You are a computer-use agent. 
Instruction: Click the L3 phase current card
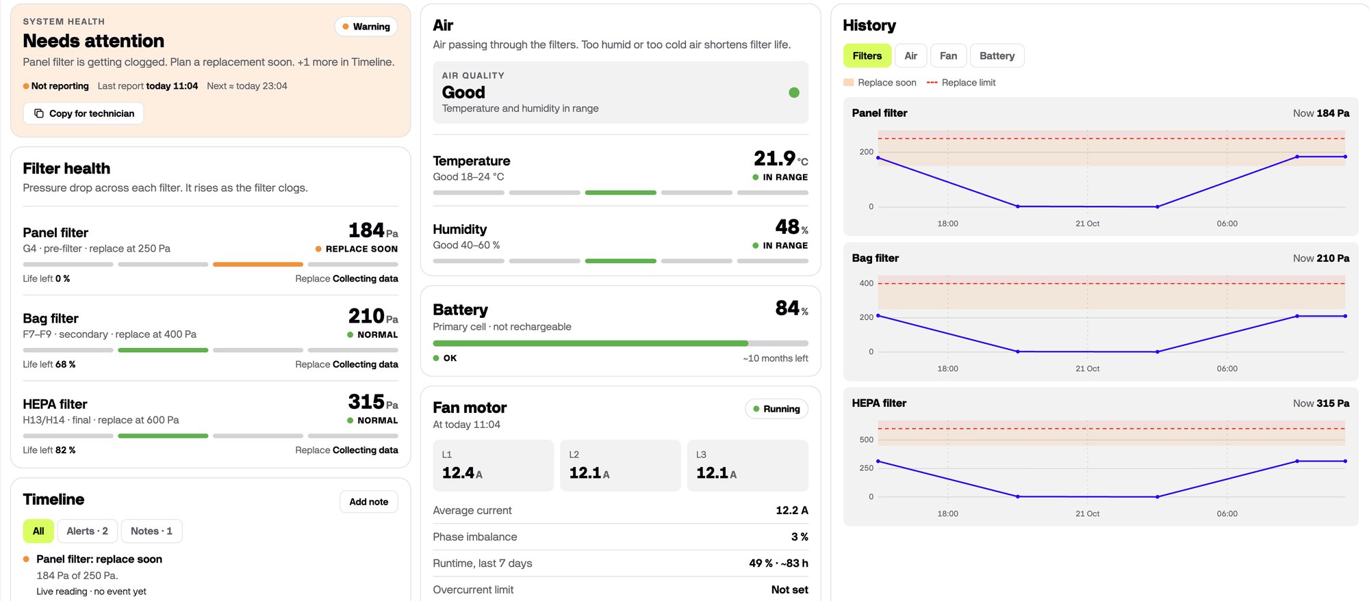pos(747,466)
